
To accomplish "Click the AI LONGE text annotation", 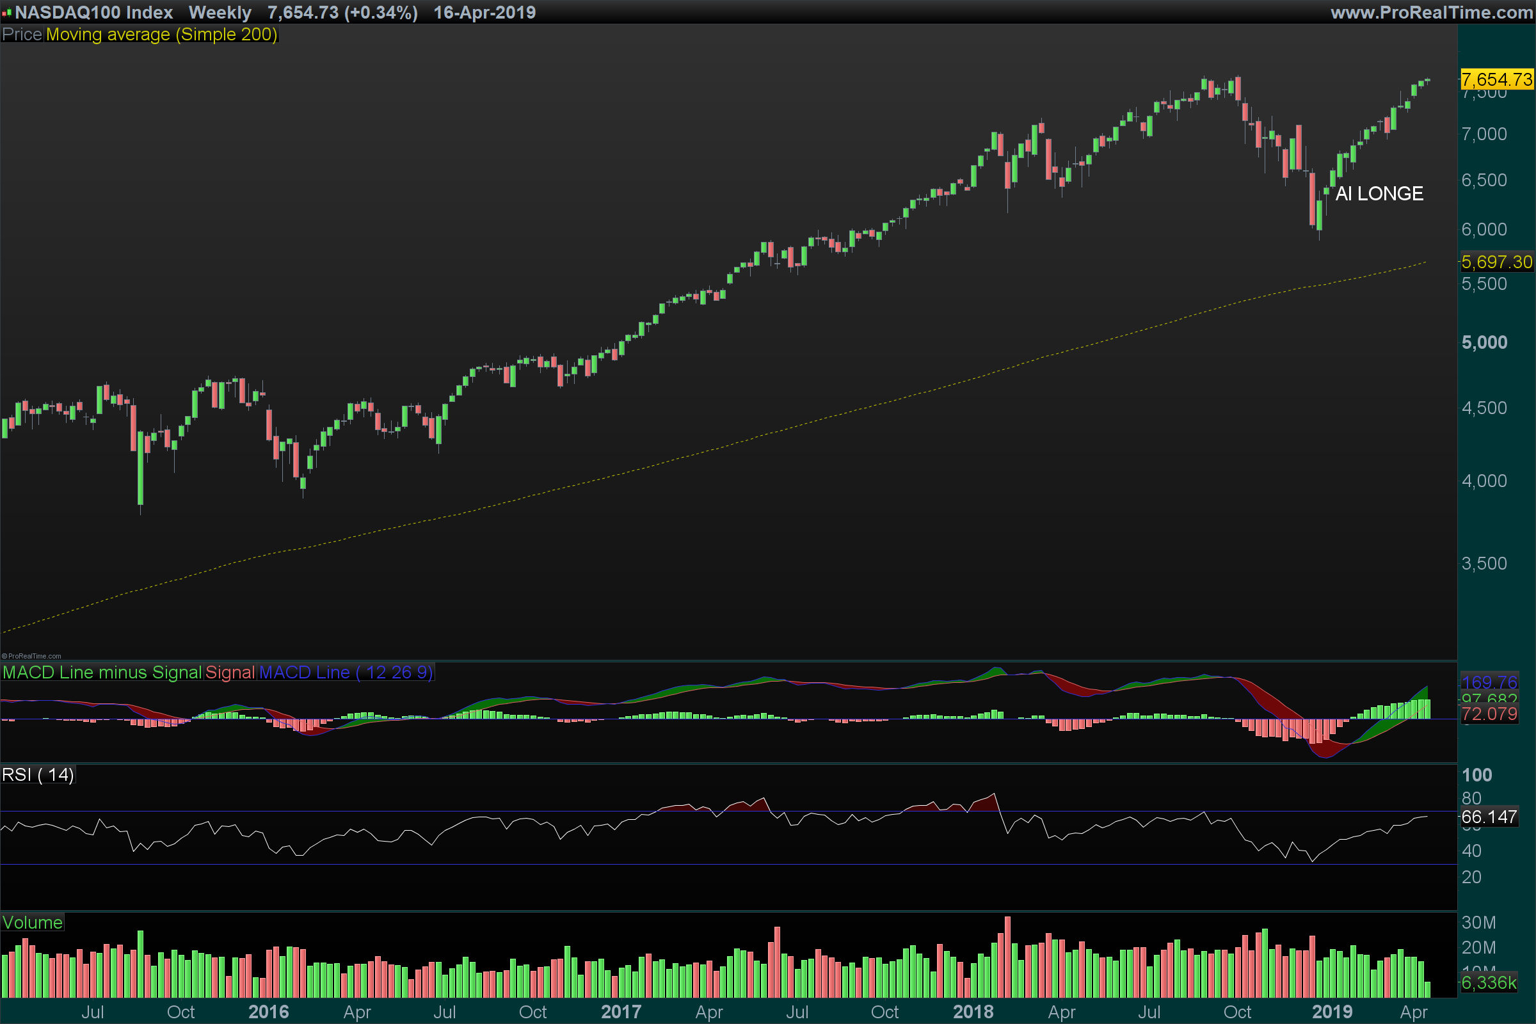I will [1379, 194].
